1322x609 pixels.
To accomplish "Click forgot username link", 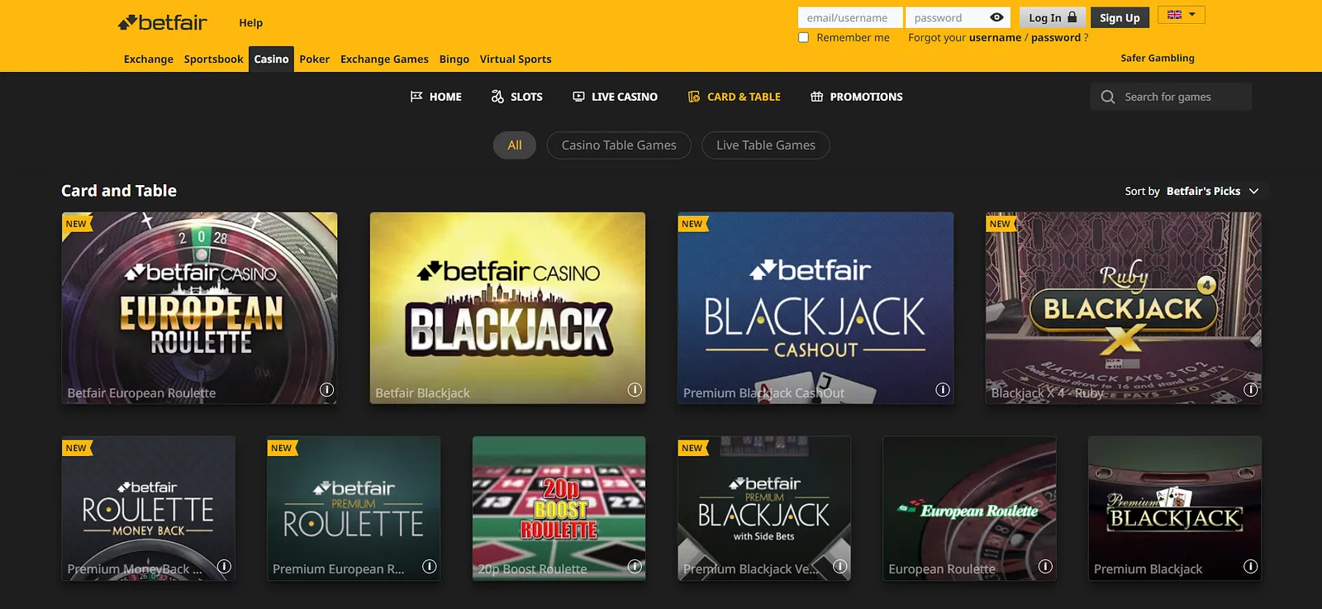I will (995, 37).
